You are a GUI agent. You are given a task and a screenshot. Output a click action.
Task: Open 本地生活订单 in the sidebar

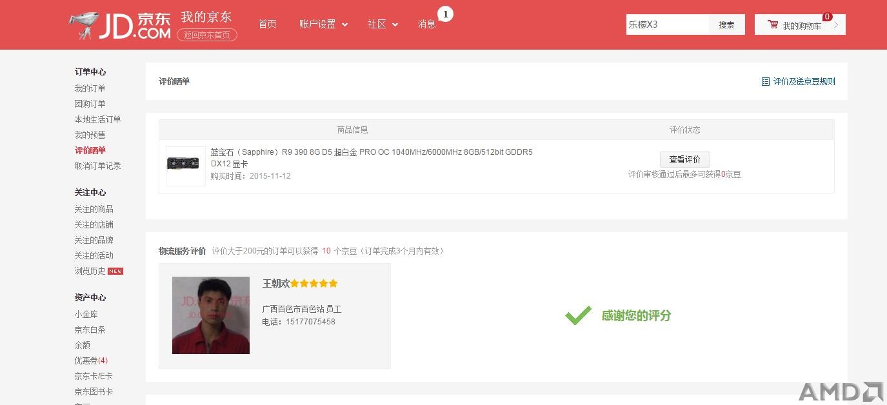(97, 119)
